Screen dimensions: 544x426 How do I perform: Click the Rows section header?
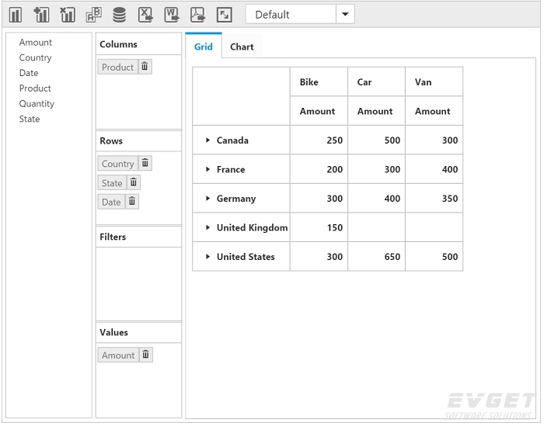[138, 140]
